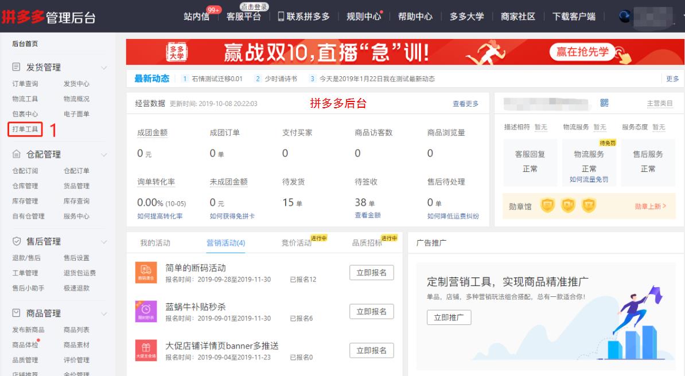This screenshot has width=685, height=376.
Task: Open 商家社区 in top navigation
Action: (x=518, y=17)
